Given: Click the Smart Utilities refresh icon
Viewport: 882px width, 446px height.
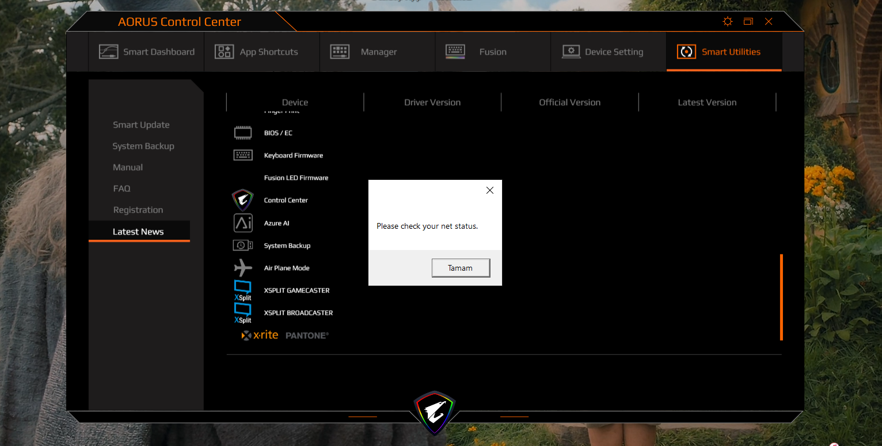Looking at the screenshot, I should click(x=686, y=52).
